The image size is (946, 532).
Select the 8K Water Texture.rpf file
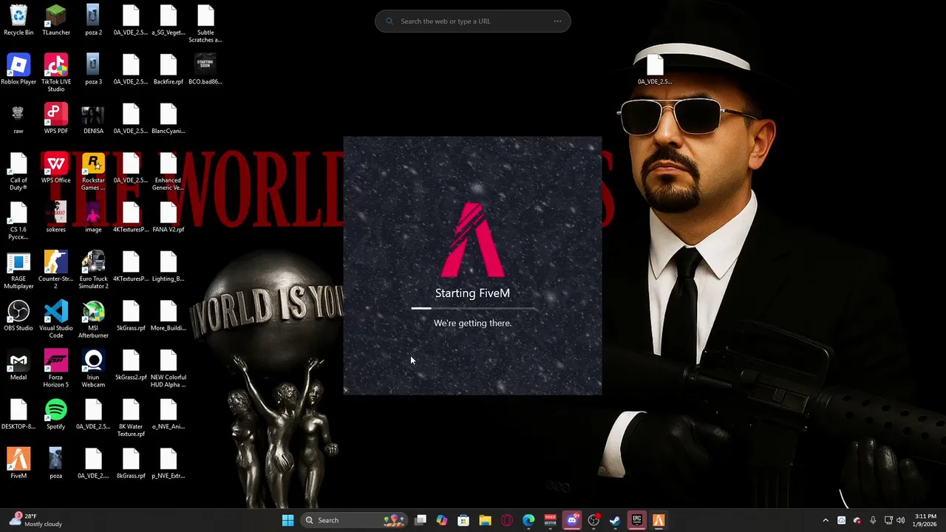131,419
